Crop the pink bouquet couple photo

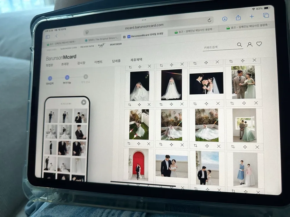tap(195, 104)
